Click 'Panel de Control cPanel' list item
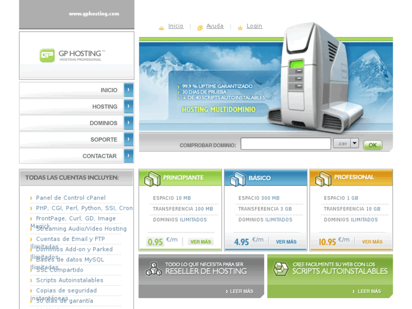 [x=71, y=198]
